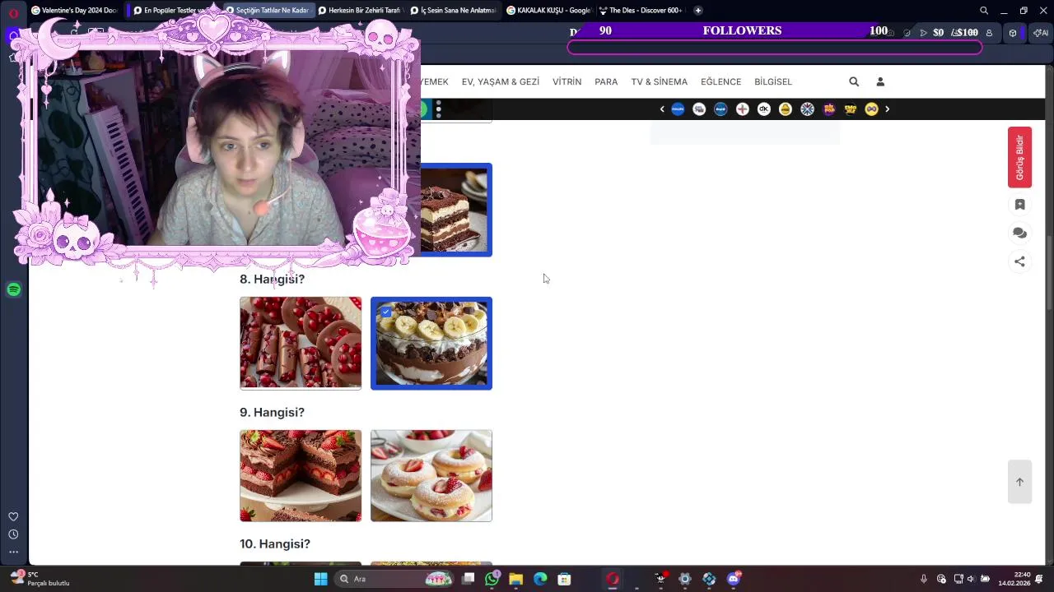Select chocolate pomegranate dessert for question 8
The height and width of the screenshot is (592, 1054).
coord(301,343)
